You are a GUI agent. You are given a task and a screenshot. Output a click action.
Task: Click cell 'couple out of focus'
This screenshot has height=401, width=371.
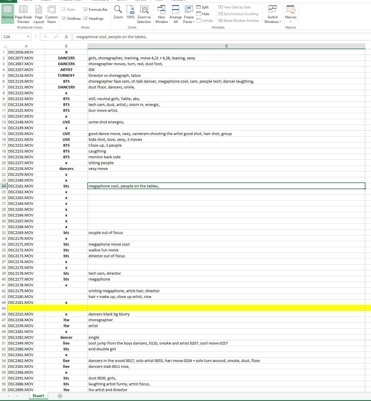tap(226, 233)
